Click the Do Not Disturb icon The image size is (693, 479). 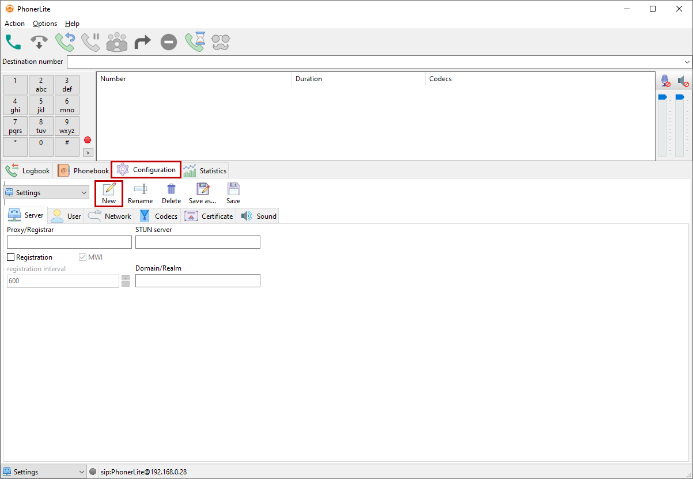[168, 42]
